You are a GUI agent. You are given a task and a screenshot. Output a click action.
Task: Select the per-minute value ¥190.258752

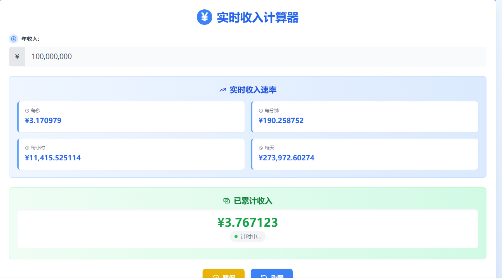[281, 120]
